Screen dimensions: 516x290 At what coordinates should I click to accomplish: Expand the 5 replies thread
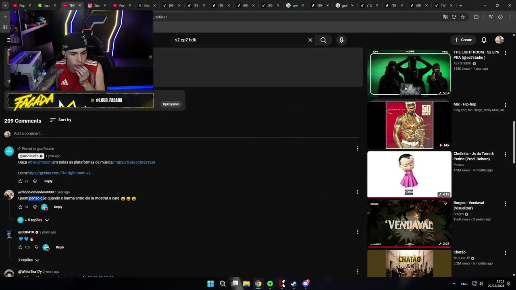point(33,220)
